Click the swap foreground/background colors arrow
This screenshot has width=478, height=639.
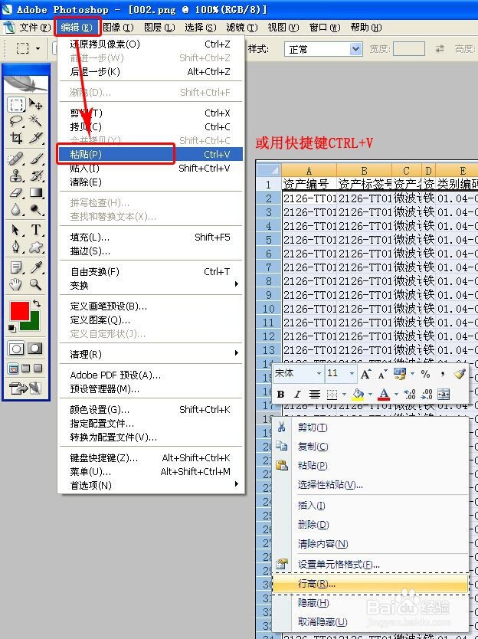[x=37, y=303]
